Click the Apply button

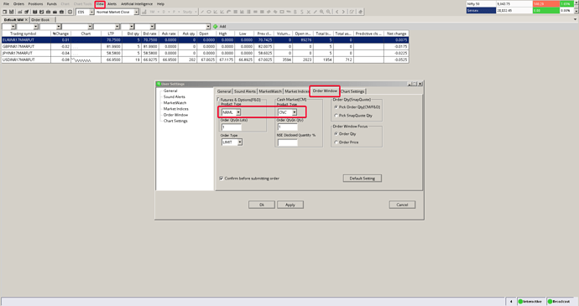point(290,205)
